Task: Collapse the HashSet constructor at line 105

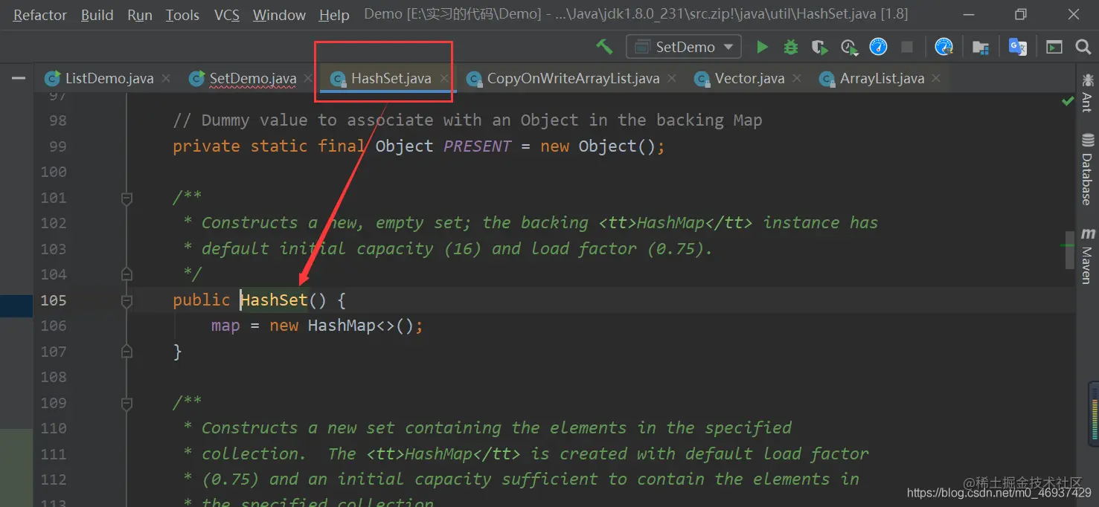Action: pos(126,300)
